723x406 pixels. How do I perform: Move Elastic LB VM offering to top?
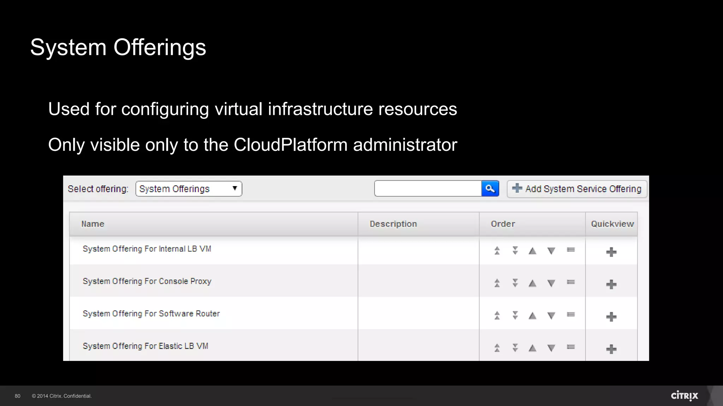click(x=497, y=348)
